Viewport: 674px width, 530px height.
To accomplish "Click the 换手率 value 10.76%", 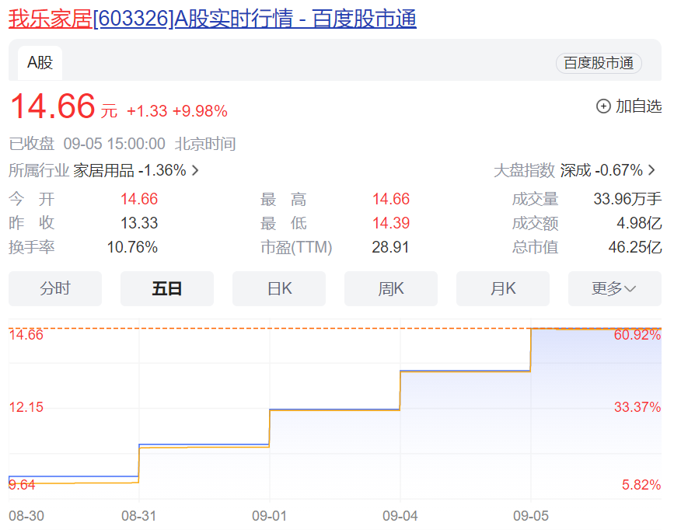I will point(132,247).
